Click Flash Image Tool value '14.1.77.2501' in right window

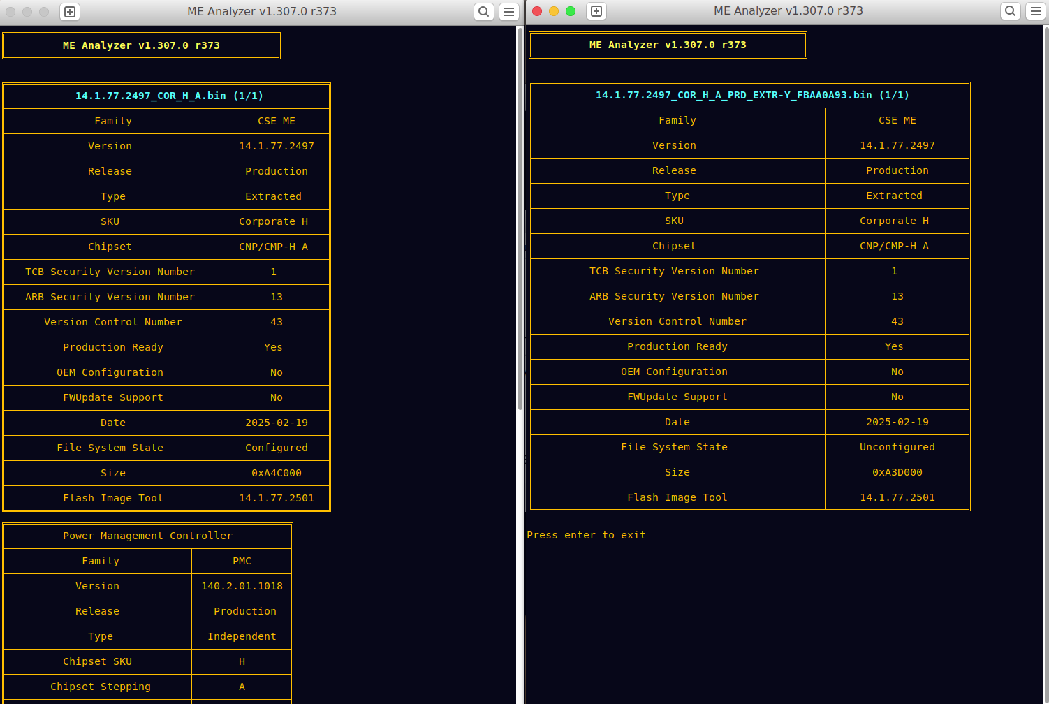point(897,497)
